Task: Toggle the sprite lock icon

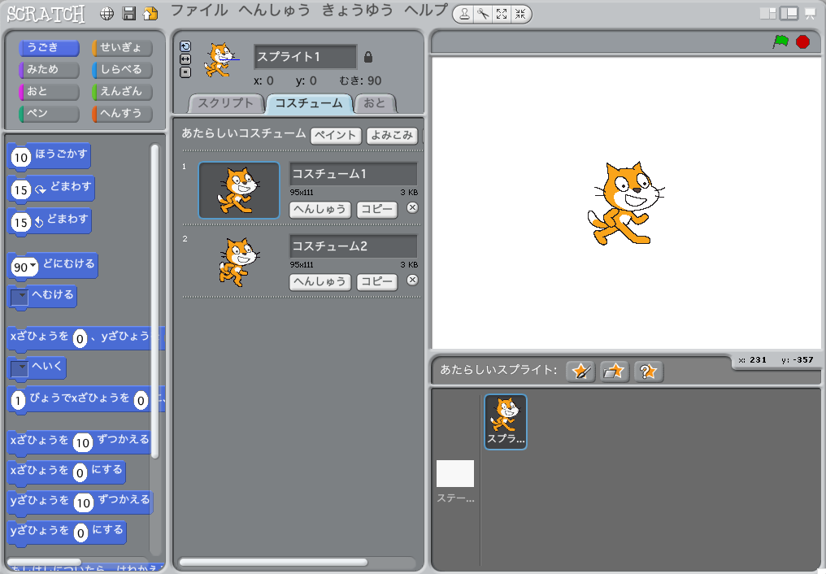Action: tap(368, 57)
